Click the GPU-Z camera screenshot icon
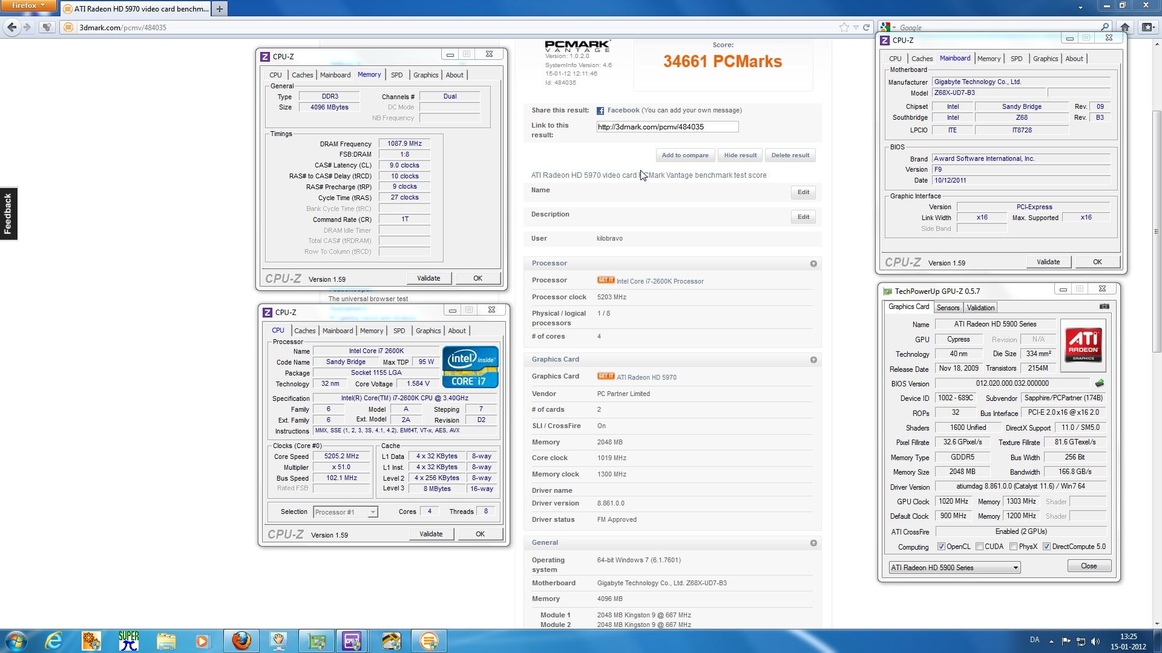 pos(1104,307)
